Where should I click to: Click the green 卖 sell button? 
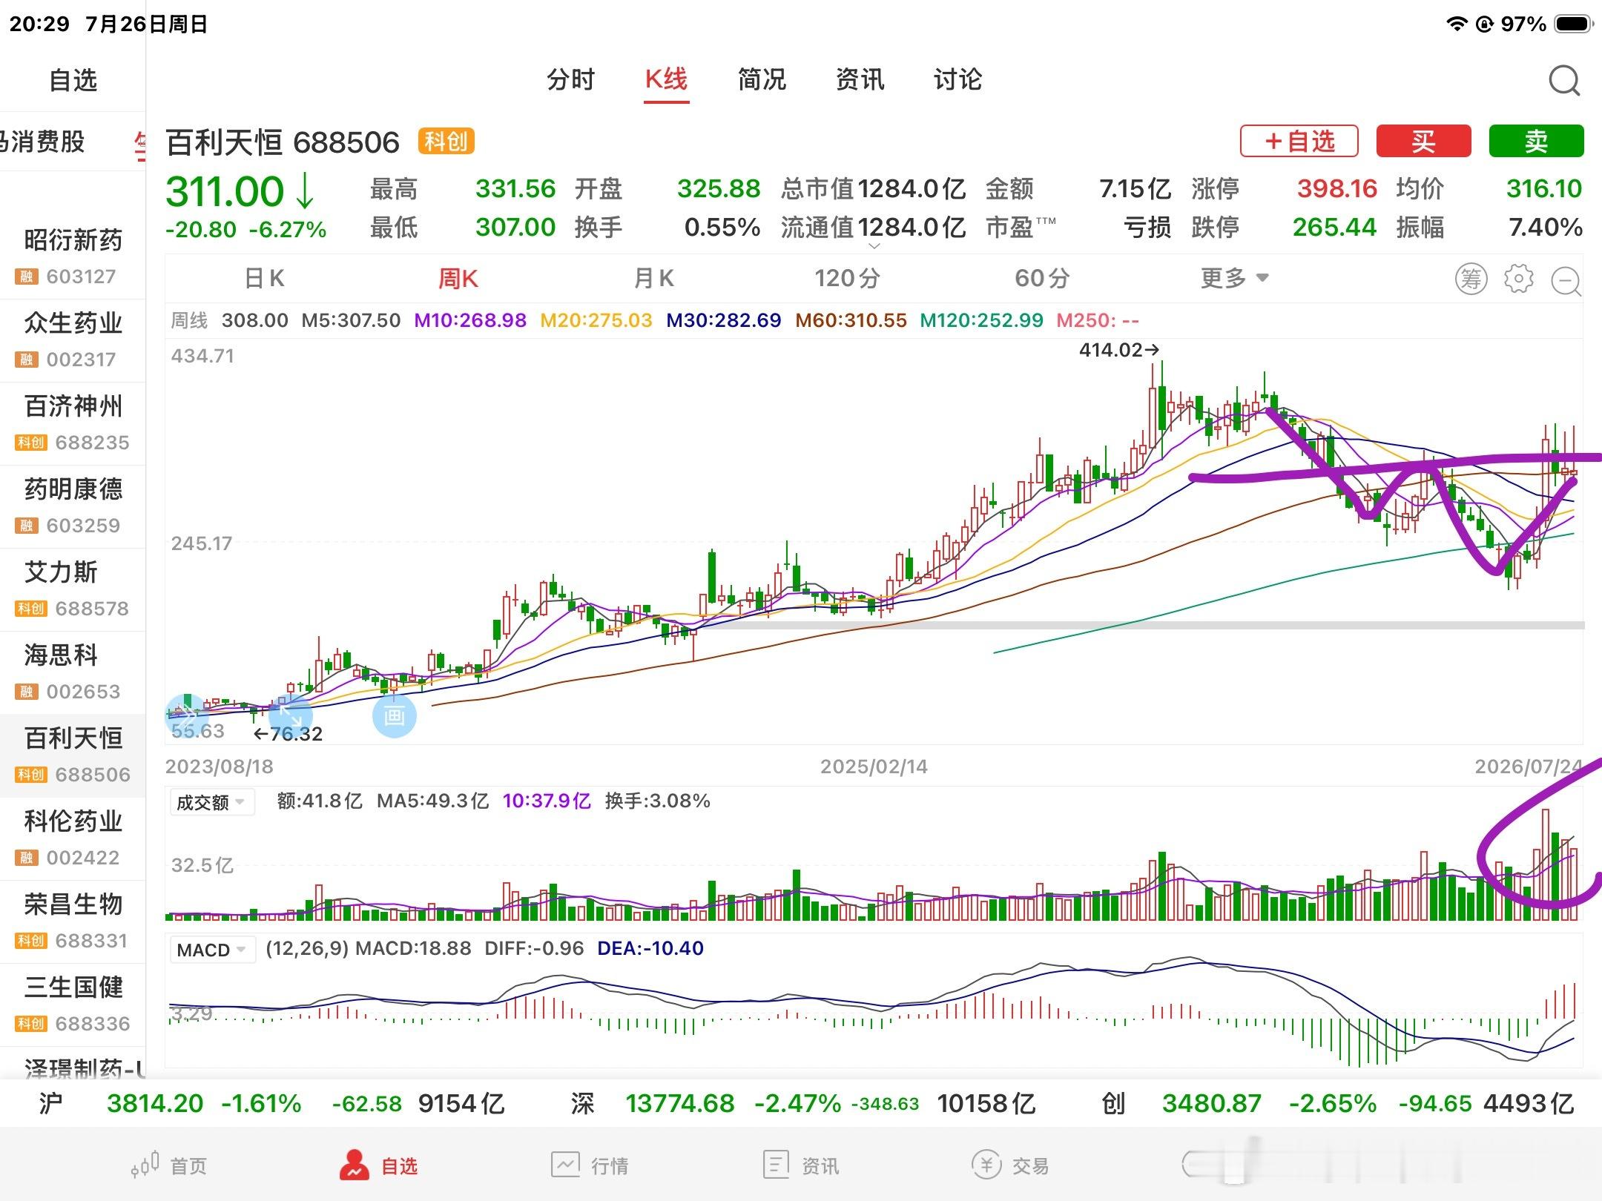coord(1536,141)
